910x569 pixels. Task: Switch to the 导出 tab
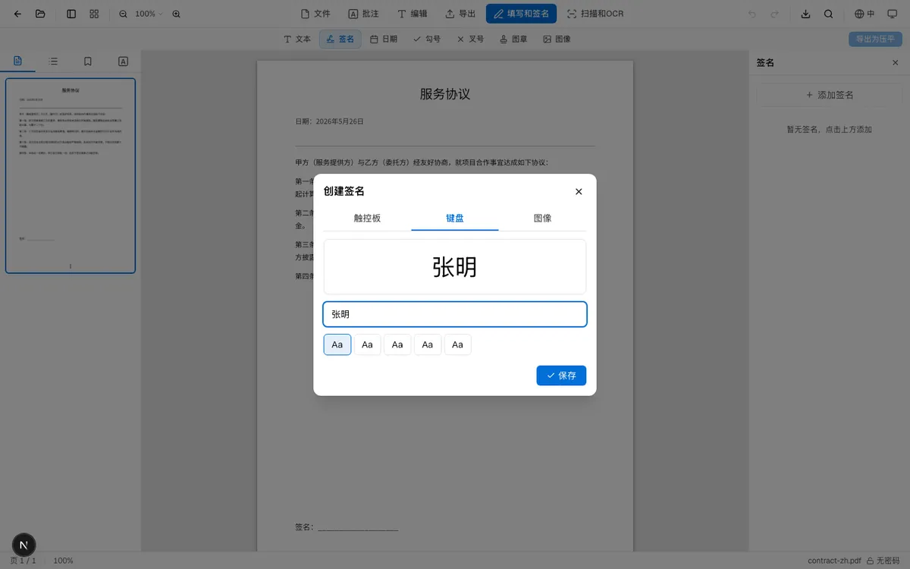tap(460, 14)
